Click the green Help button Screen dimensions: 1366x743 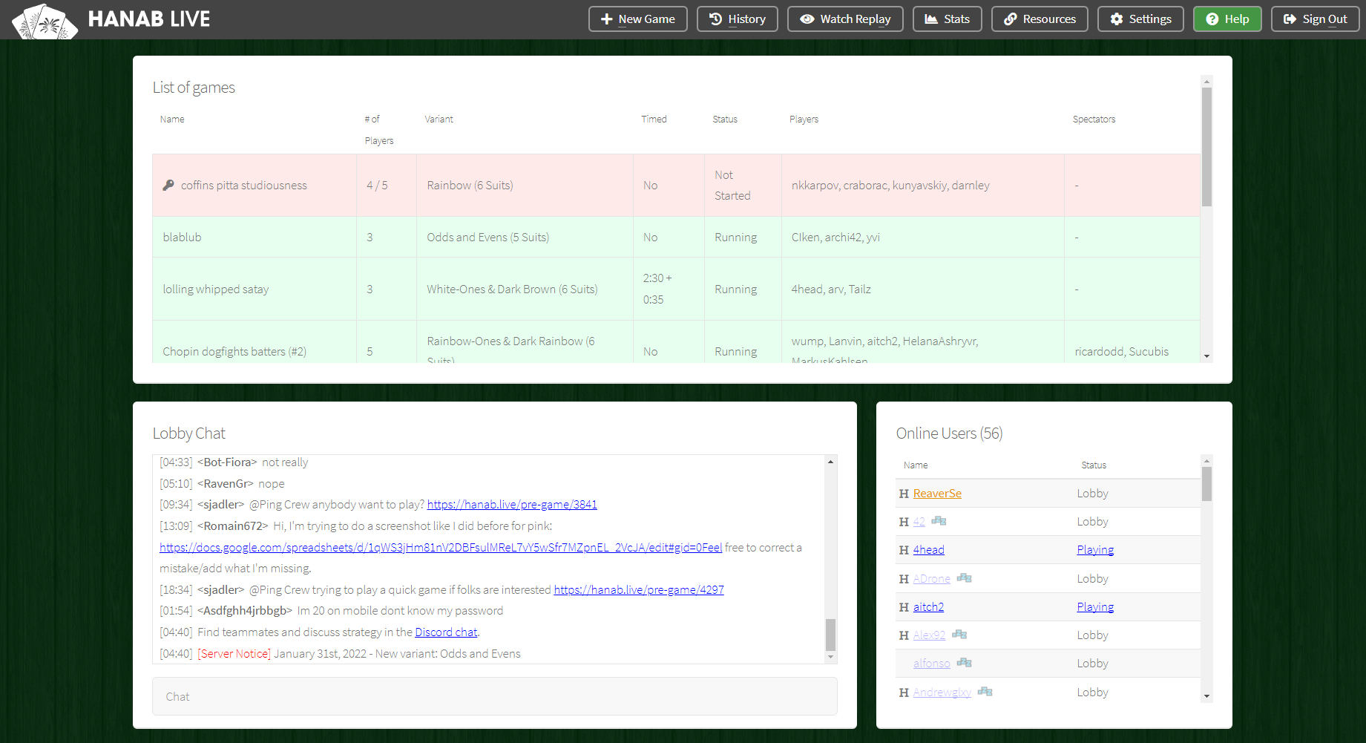click(1227, 19)
